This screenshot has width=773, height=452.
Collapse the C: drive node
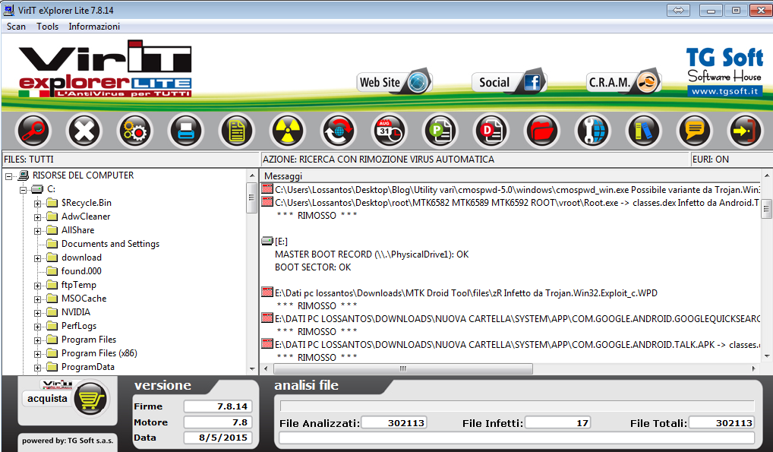coord(24,189)
